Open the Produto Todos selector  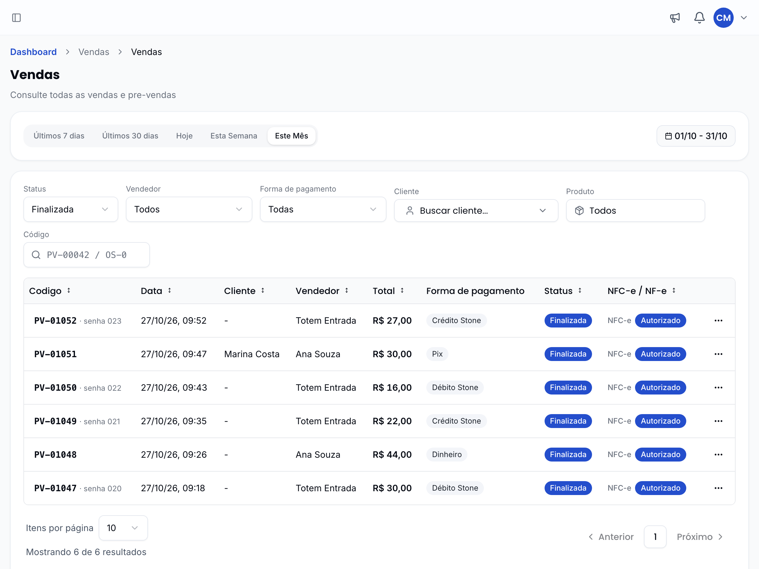[635, 211]
